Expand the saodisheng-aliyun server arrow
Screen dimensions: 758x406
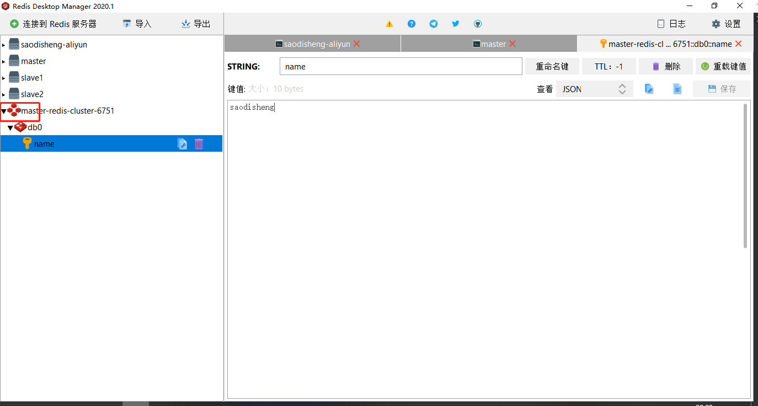4,45
